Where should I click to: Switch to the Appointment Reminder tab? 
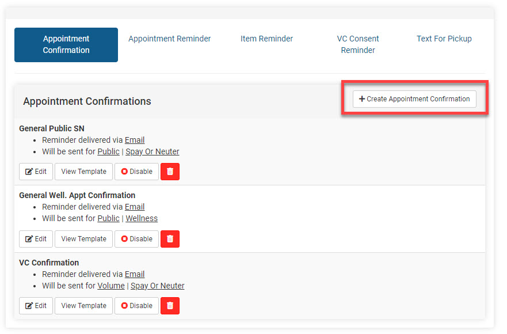(x=169, y=39)
